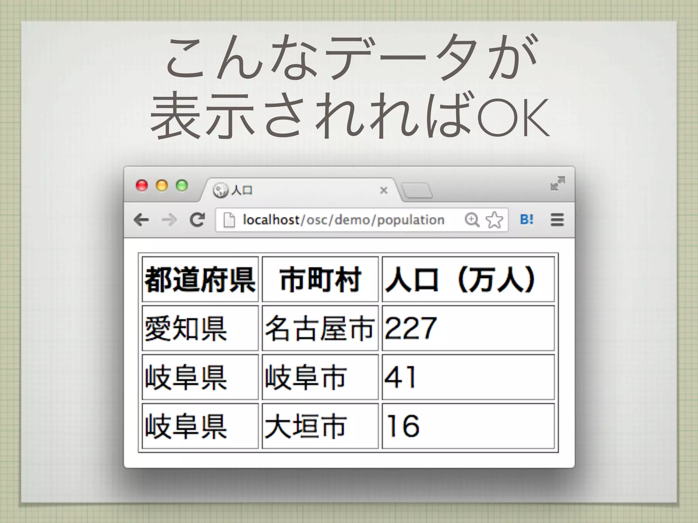The width and height of the screenshot is (698, 523).
Task: Select the 岐阜県 cell in the 岐阜市 row
Action: (200, 377)
